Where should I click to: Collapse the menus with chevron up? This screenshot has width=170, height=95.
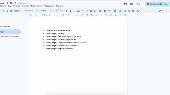coord(169,11)
